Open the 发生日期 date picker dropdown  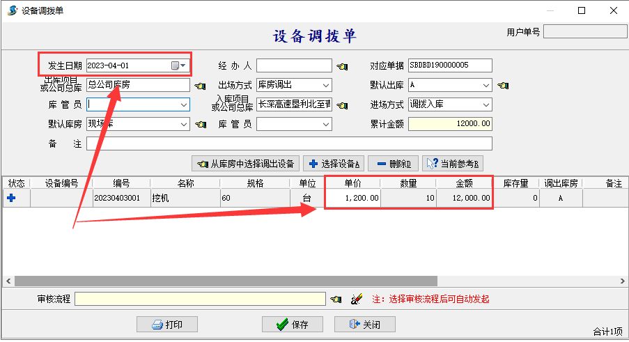[x=183, y=65]
